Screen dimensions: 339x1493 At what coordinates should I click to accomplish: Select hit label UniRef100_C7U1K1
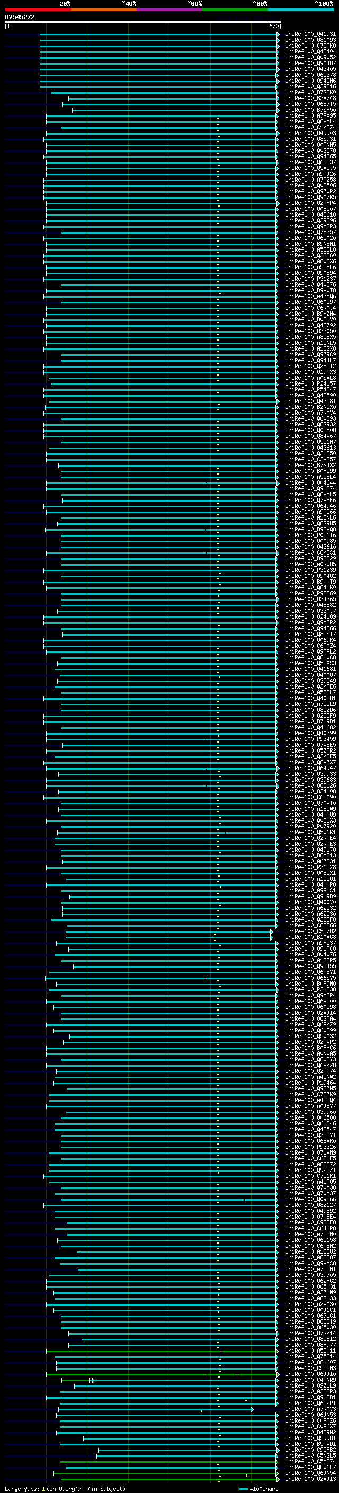coord(310,1176)
